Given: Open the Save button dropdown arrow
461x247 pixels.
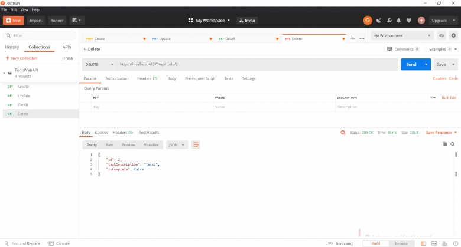Looking at the screenshot, I should 453,64.
